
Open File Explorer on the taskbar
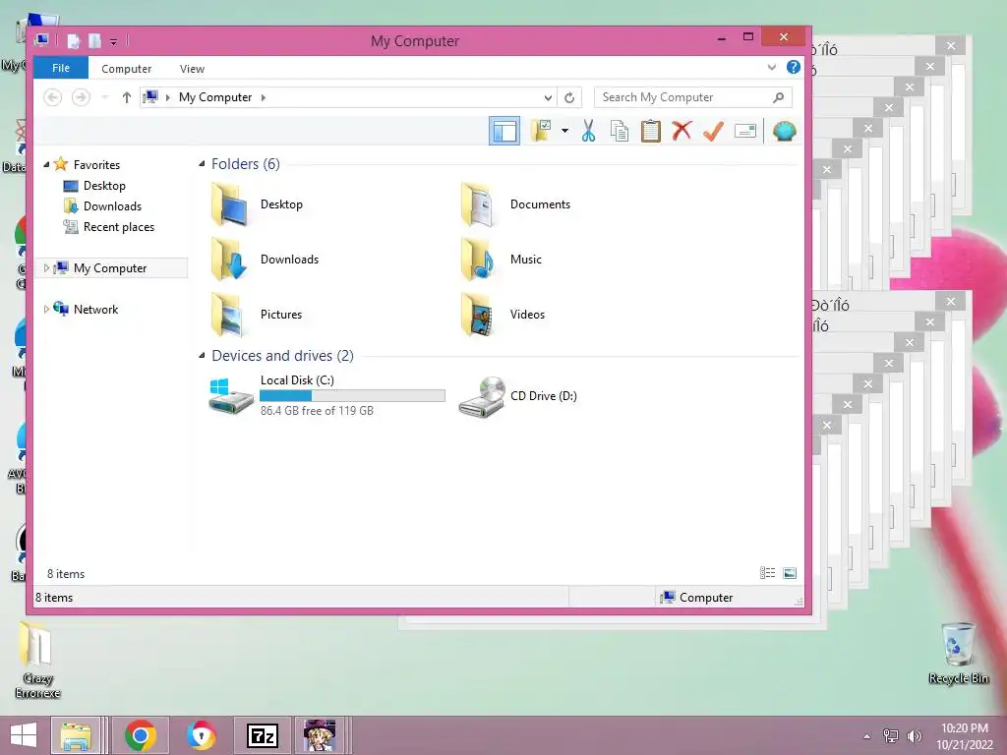(76, 735)
